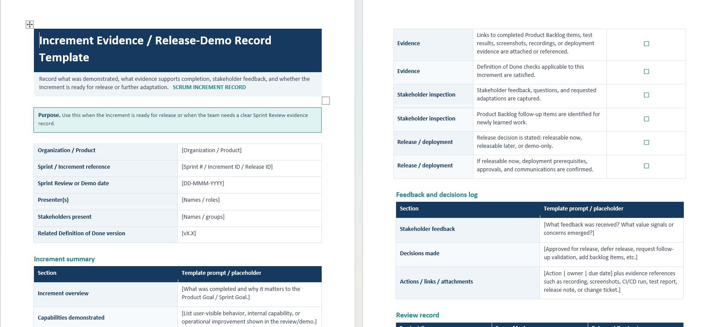
Task: Click the 'Related Definition of Done version' label
Action: point(81,234)
